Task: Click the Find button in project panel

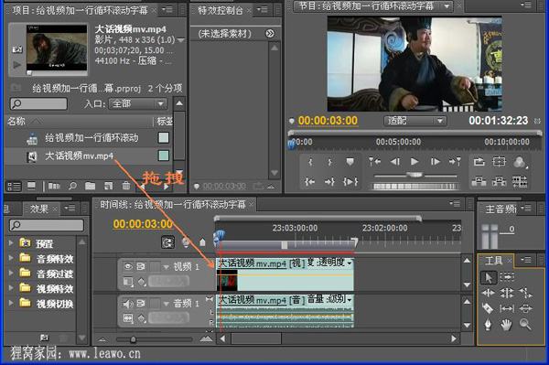Action: coord(72,186)
